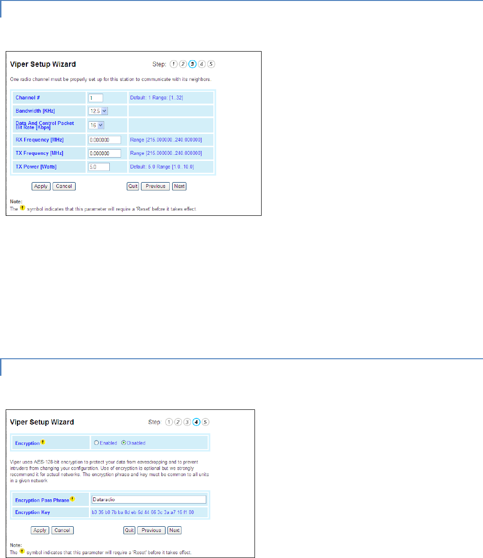This screenshot has width=483, height=558.
Task: Click the Range hint in the RX Frequency row
Action: pyautogui.click(x=166, y=140)
